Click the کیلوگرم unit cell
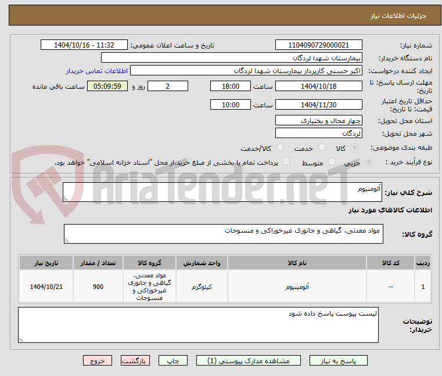The image size is (442, 376). coord(202,287)
